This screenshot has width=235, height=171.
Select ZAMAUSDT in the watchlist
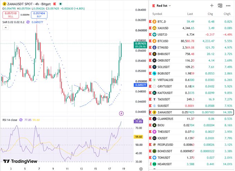click(191, 112)
